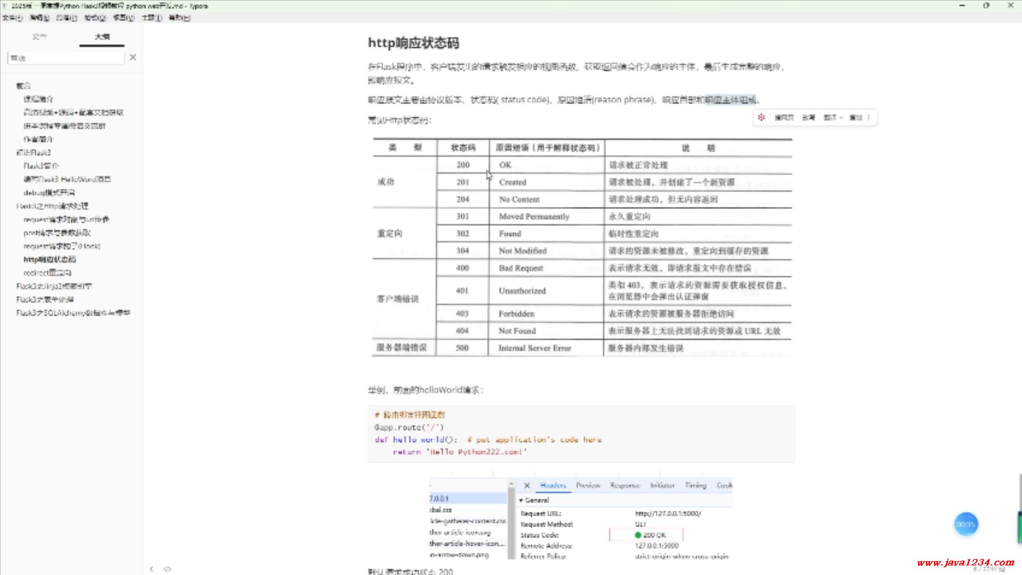The width and height of the screenshot is (1022, 575).
Task: Jump to 课程简介 outline entry
Action: 38,99
